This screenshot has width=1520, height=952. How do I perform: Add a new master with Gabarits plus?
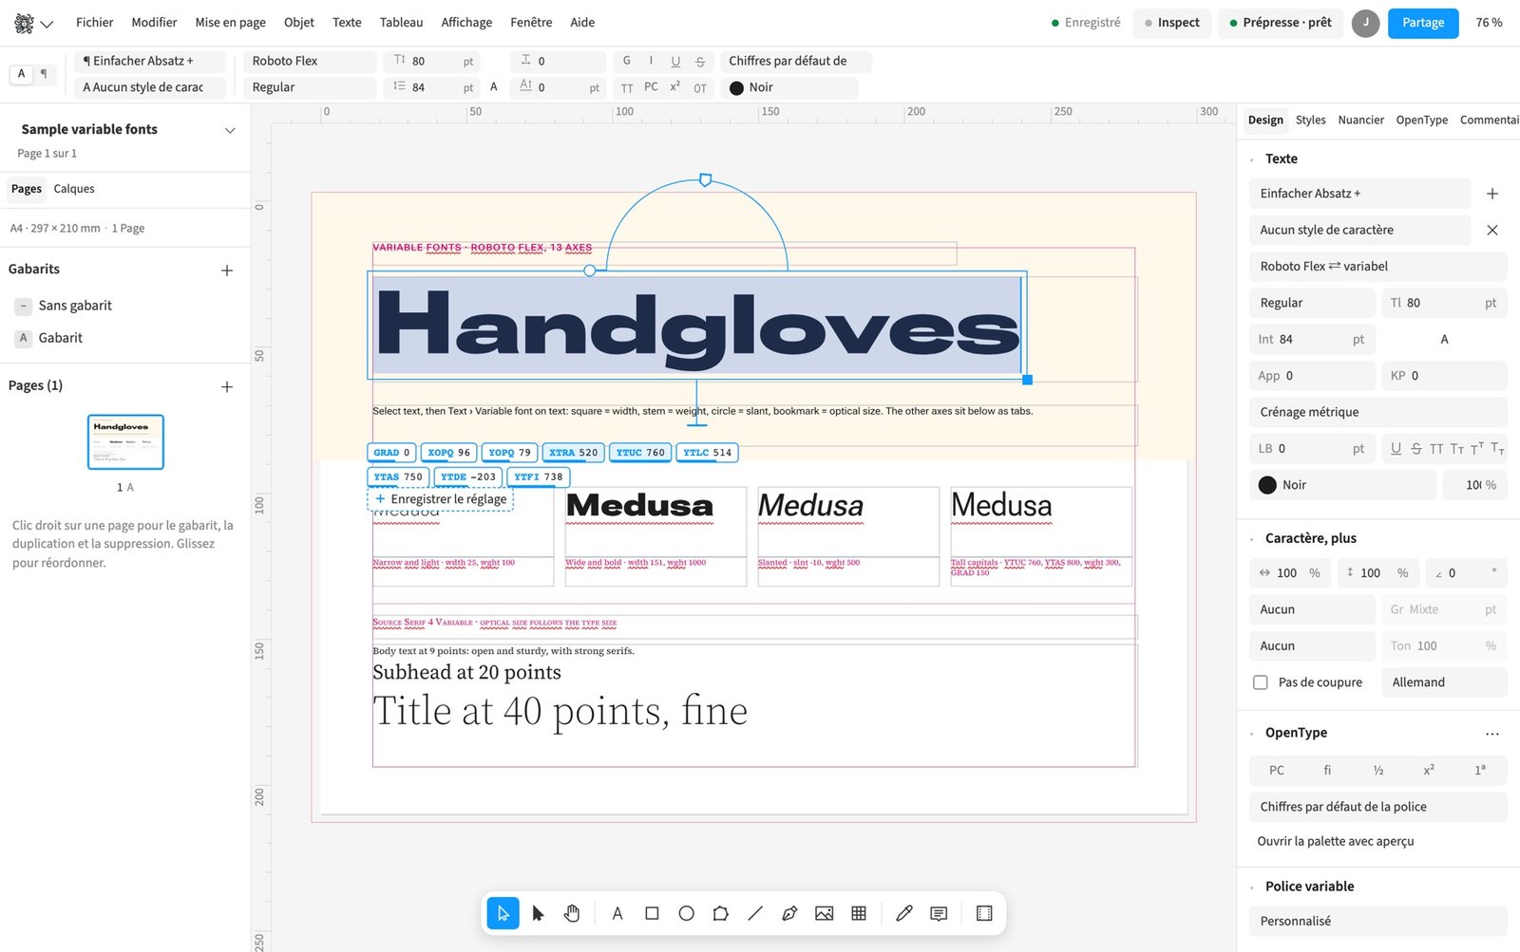click(227, 271)
